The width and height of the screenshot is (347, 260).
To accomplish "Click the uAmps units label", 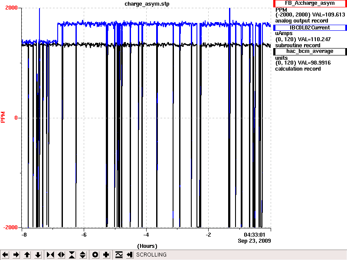I will [x=284, y=33].
